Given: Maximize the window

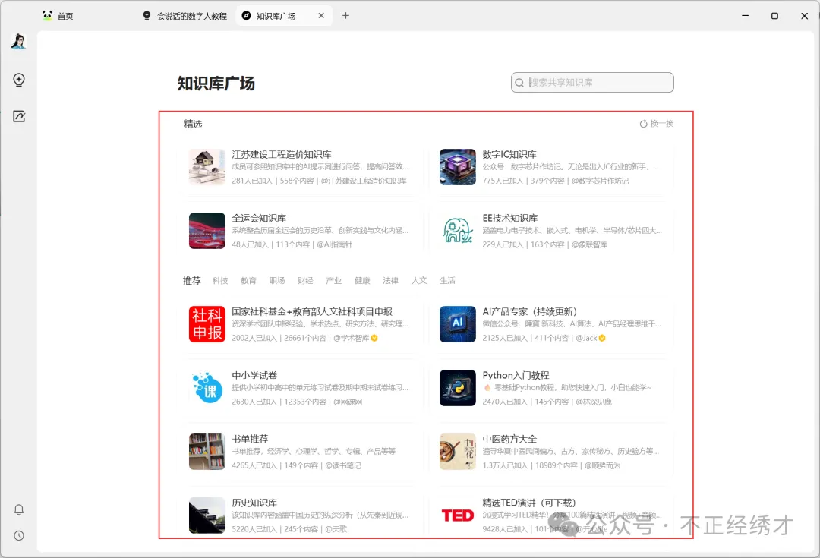Looking at the screenshot, I should click(x=774, y=16).
